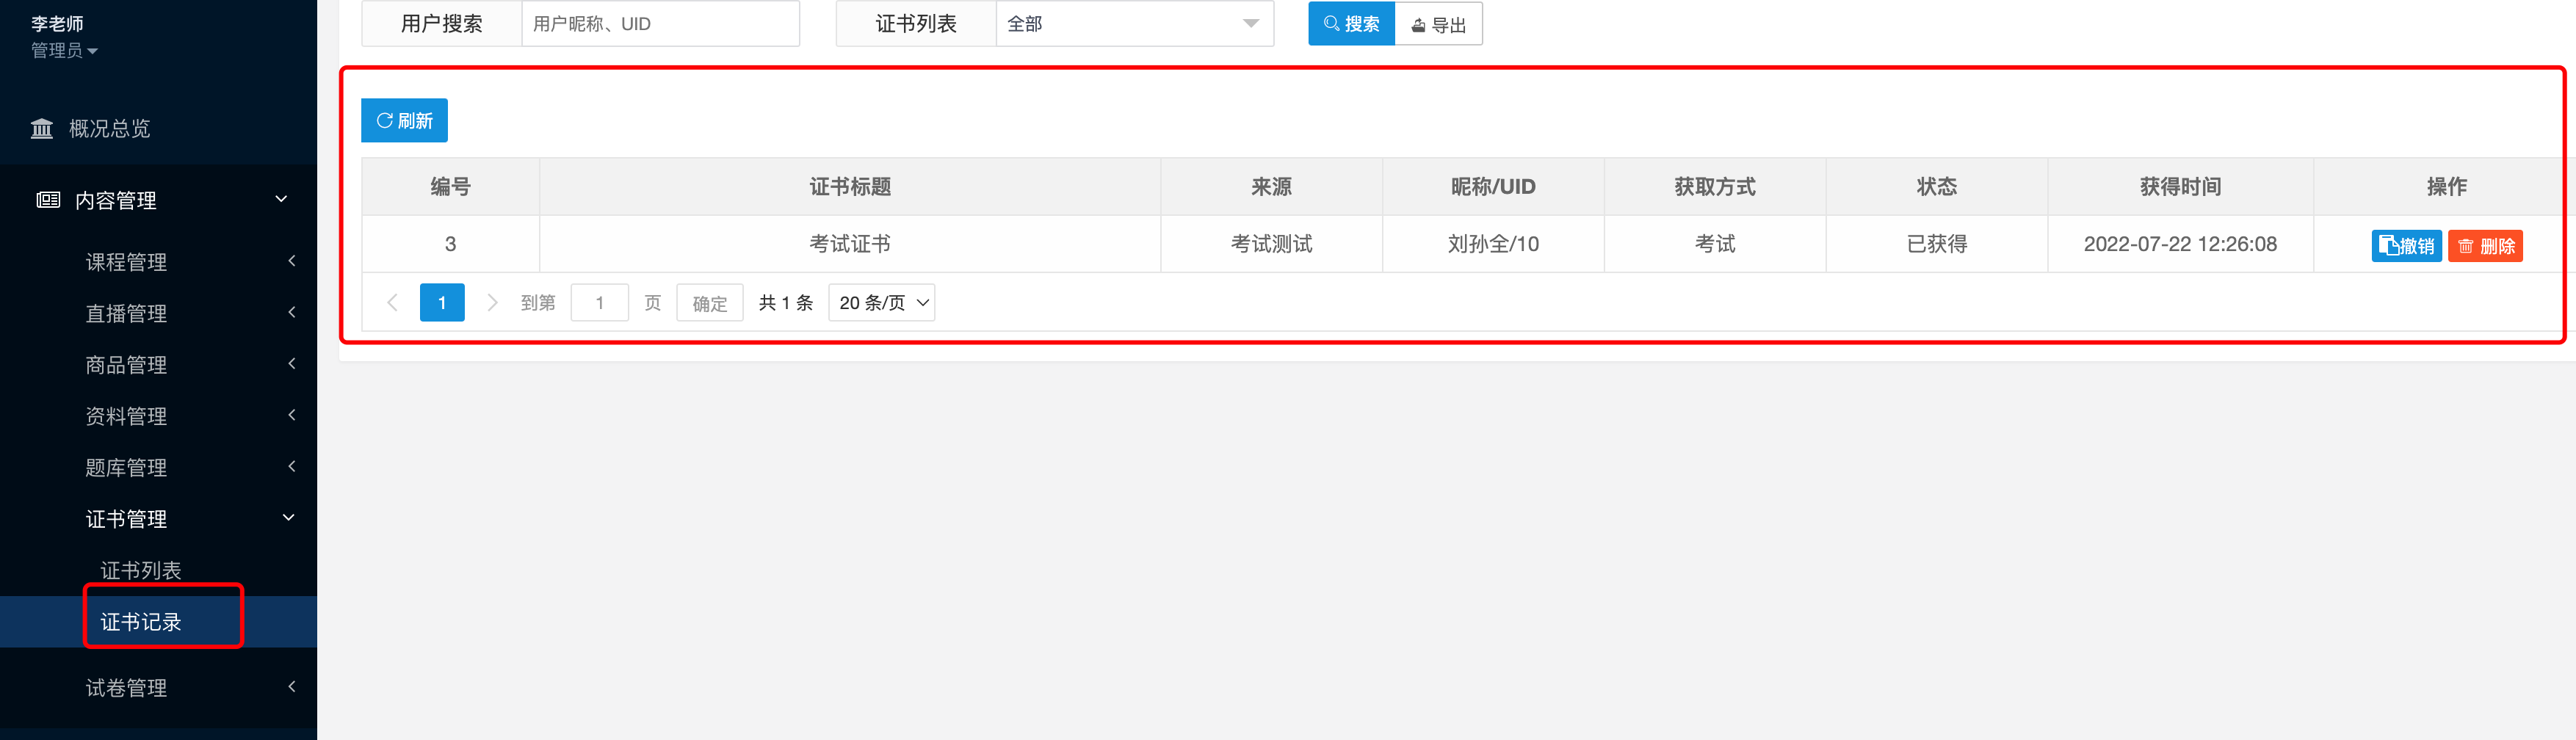Focus the 用户昵称、UID search field
This screenshot has width=2576, height=740.
tap(660, 24)
